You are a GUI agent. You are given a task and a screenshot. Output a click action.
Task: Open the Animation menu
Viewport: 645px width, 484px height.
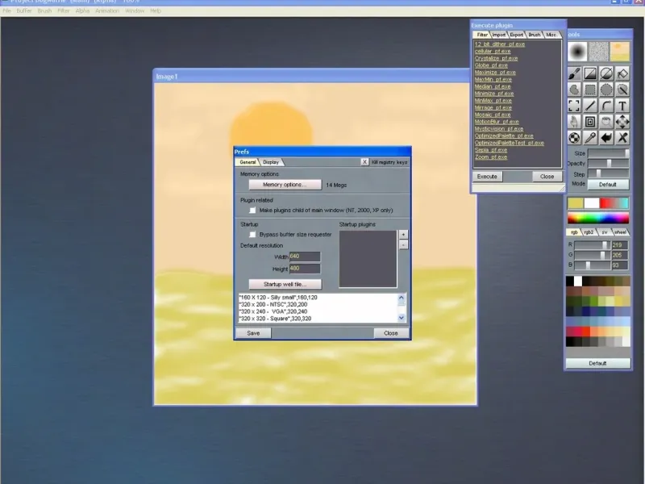pyautogui.click(x=107, y=10)
